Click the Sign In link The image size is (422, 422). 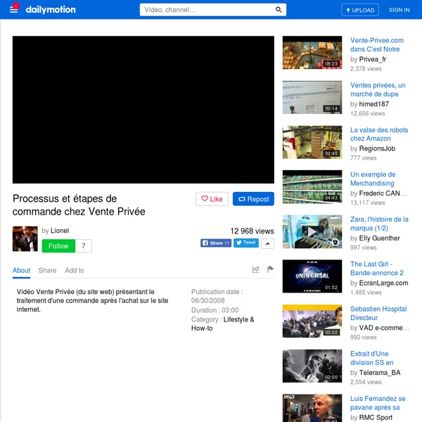[x=399, y=10]
